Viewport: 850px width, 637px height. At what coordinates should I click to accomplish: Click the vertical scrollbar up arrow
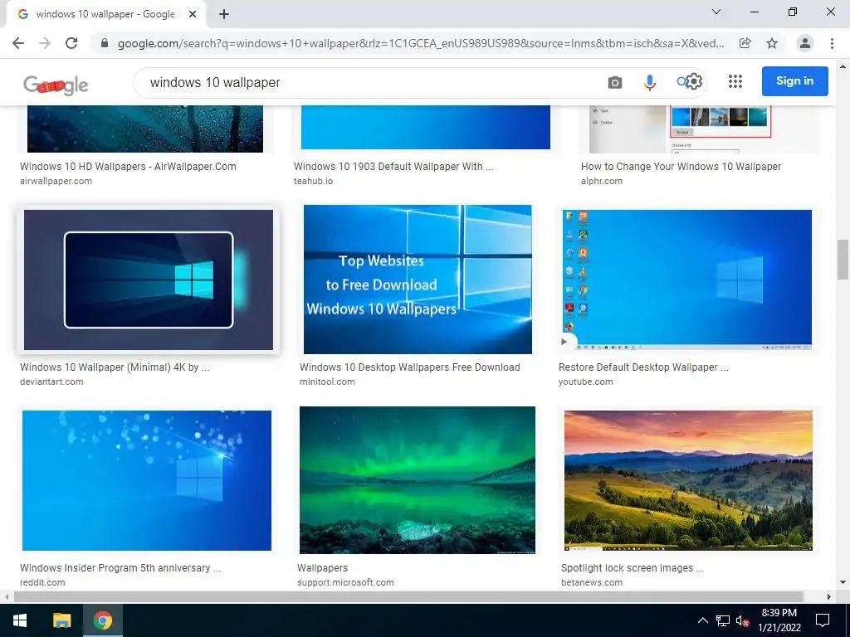click(x=843, y=66)
